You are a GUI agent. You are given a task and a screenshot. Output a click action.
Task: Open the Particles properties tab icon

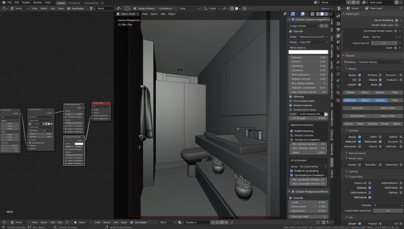(338, 68)
